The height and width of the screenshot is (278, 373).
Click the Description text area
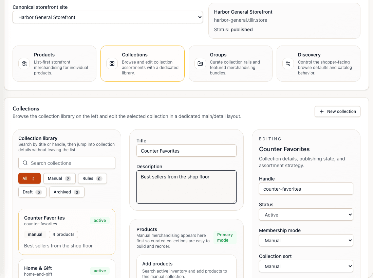point(187,187)
